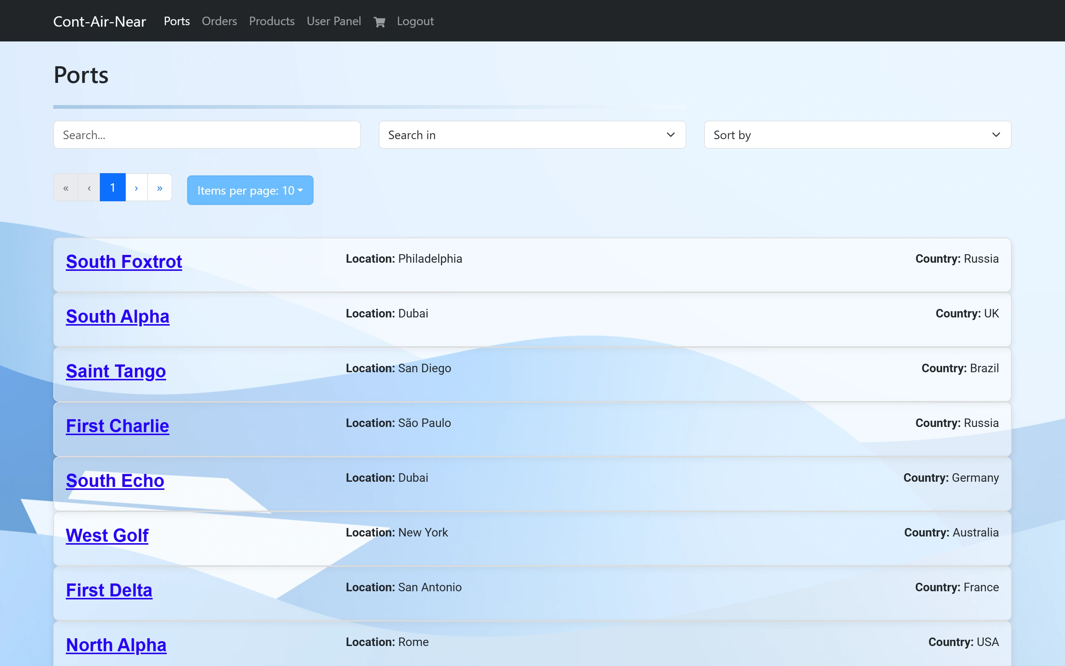
Task: Click Location: São Paulo text
Action: (x=398, y=423)
